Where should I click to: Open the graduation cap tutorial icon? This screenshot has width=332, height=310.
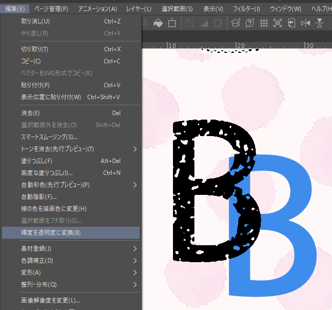[x=236, y=23]
